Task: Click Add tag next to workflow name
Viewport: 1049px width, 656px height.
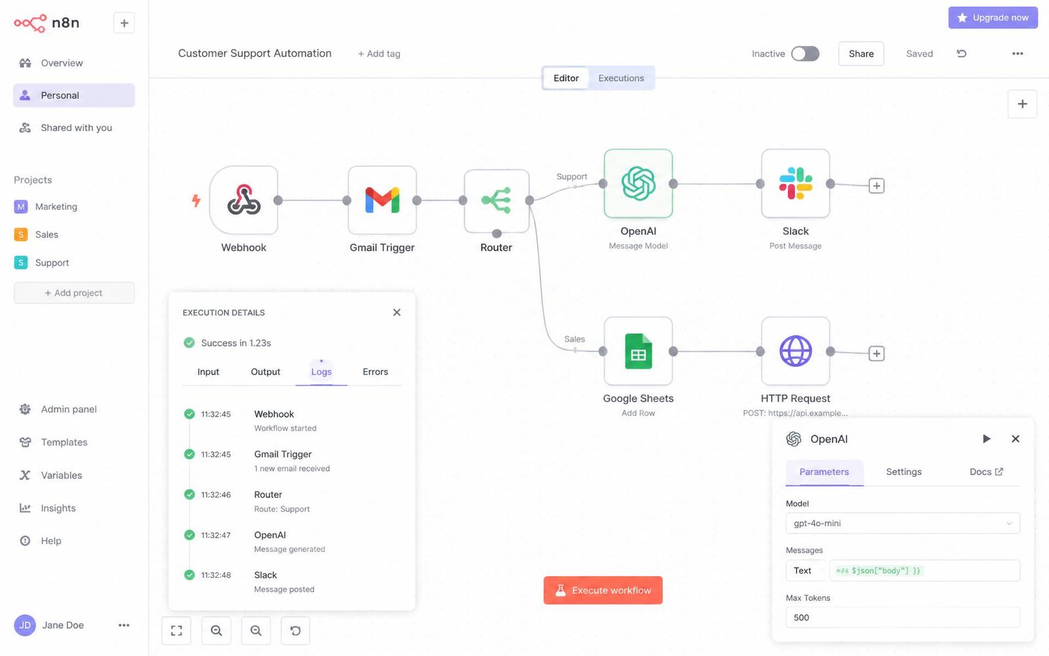Action: tap(379, 54)
